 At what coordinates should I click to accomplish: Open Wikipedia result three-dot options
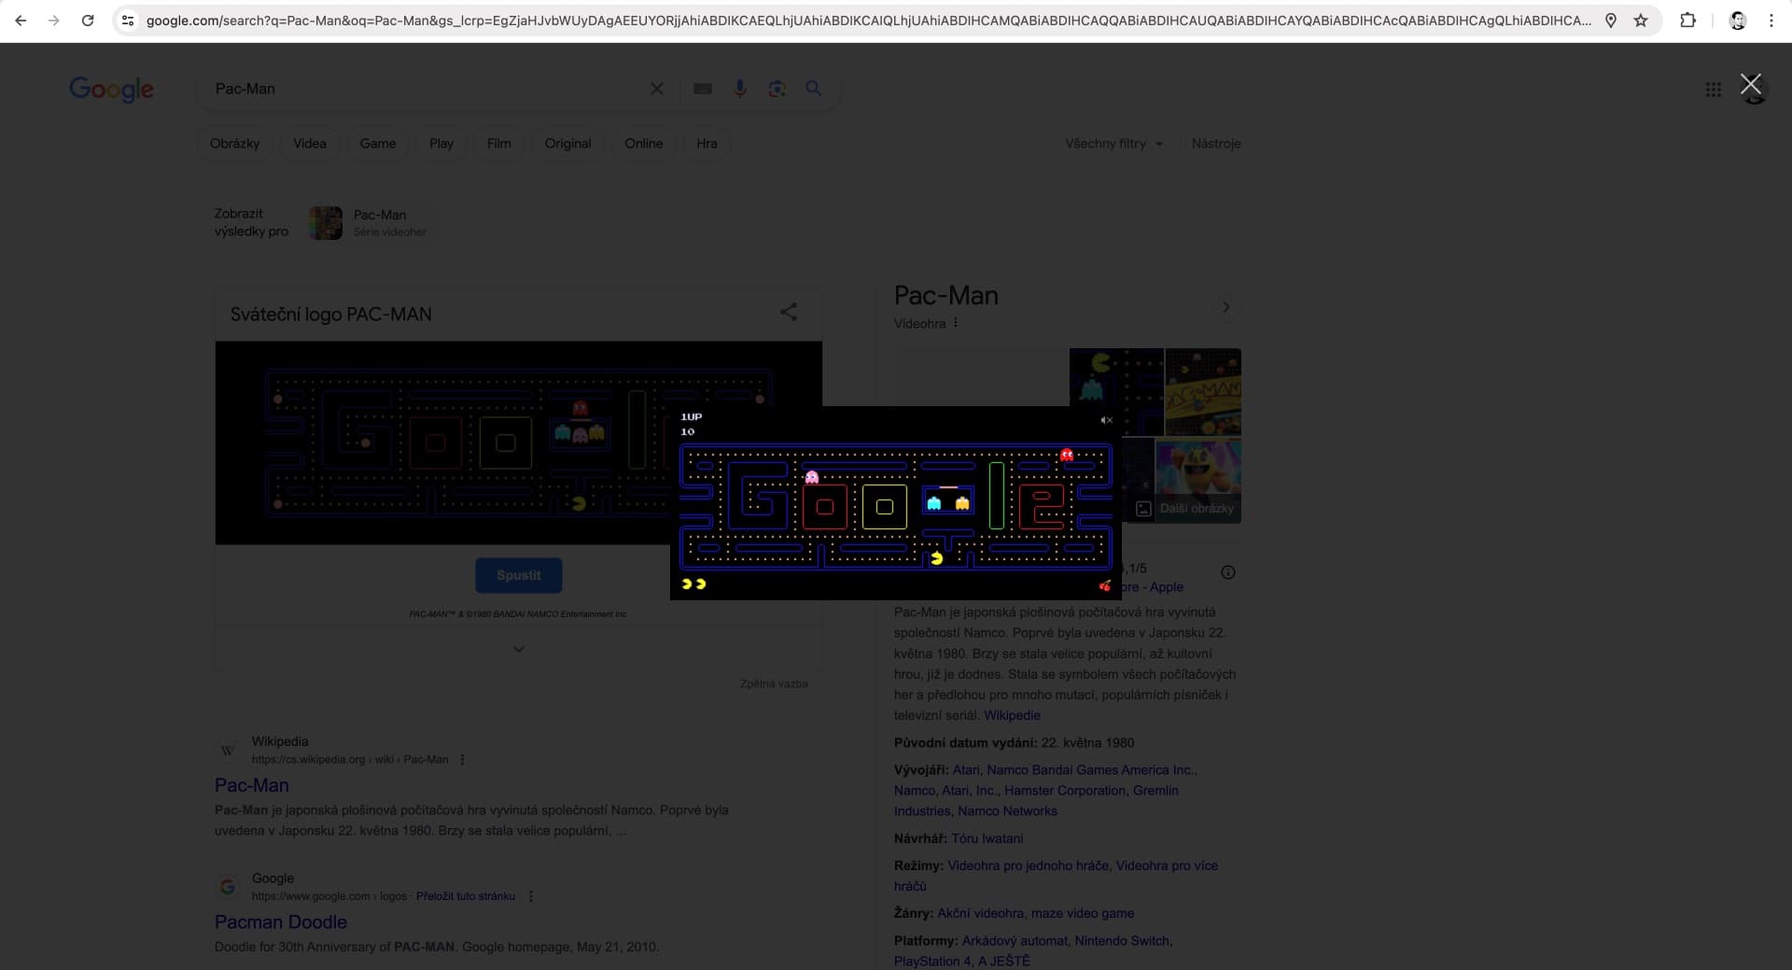pos(462,760)
